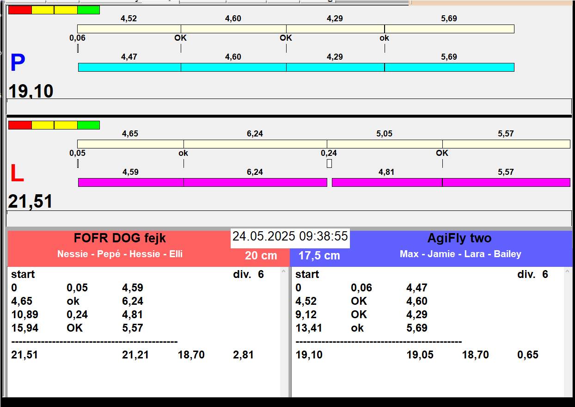The height and width of the screenshot is (407, 575).
Task: Select the 10,89 row in the left results
Action: [x=25, y=314]
